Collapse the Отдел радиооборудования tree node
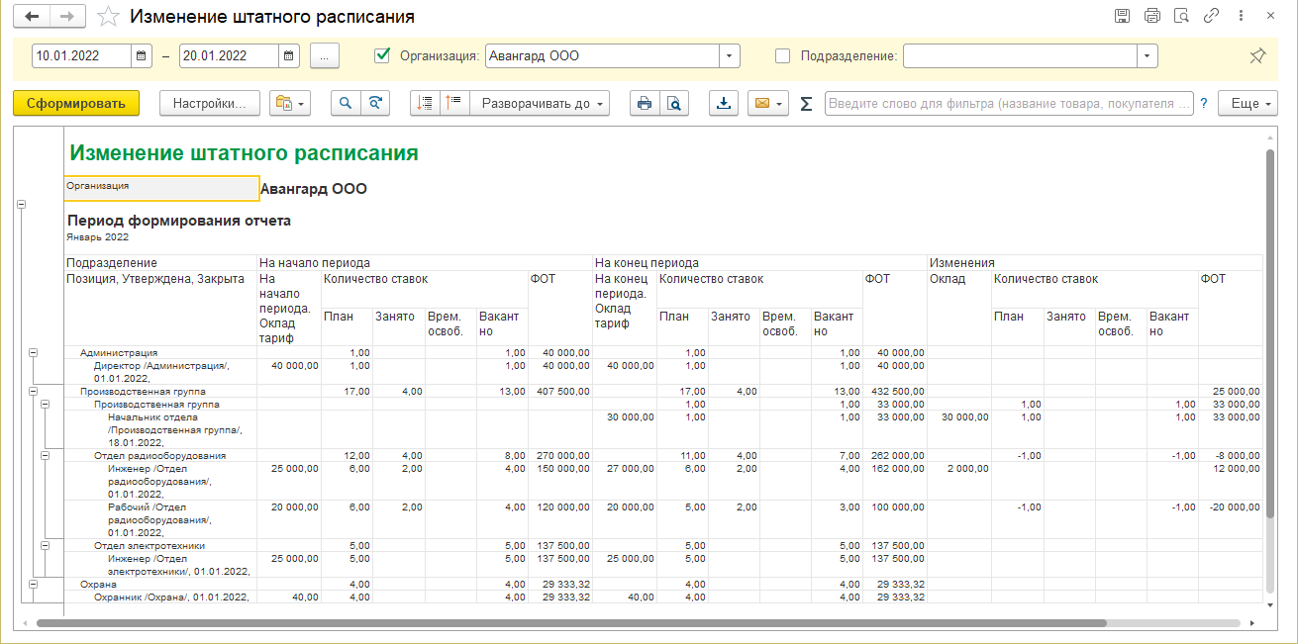Image resolution: width=1298 pixels, height=644 pixels. [46, 455]
